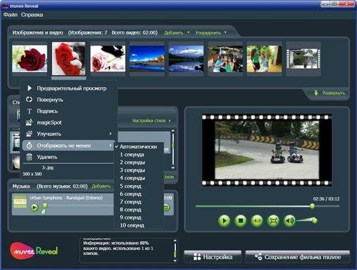Click the trash icon beside Удалить
Image resolution: width=357 pixels, height=270 pixels.
click(x=29, y=157)
